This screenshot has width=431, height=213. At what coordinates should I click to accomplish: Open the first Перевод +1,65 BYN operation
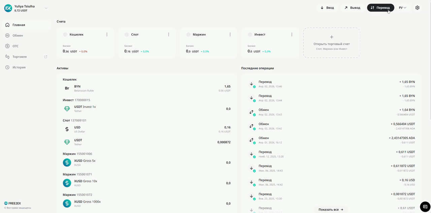coord(331,84)
